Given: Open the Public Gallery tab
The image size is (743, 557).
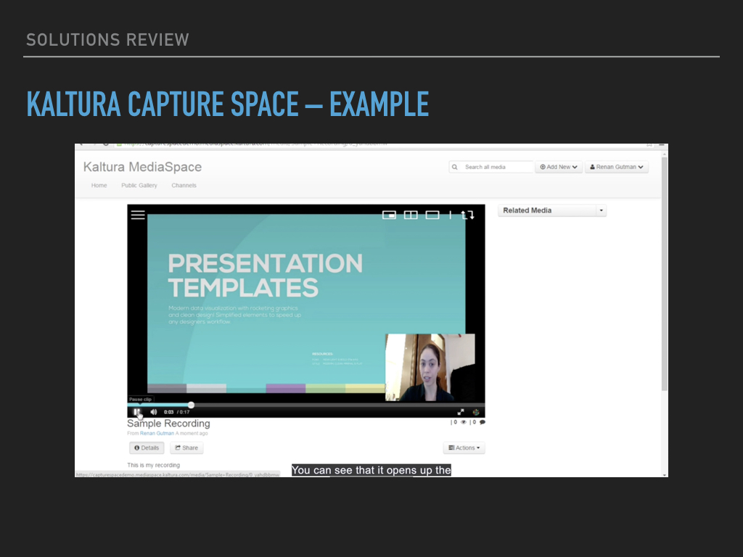Looking at the screenshot, I should tap(139, 186).
